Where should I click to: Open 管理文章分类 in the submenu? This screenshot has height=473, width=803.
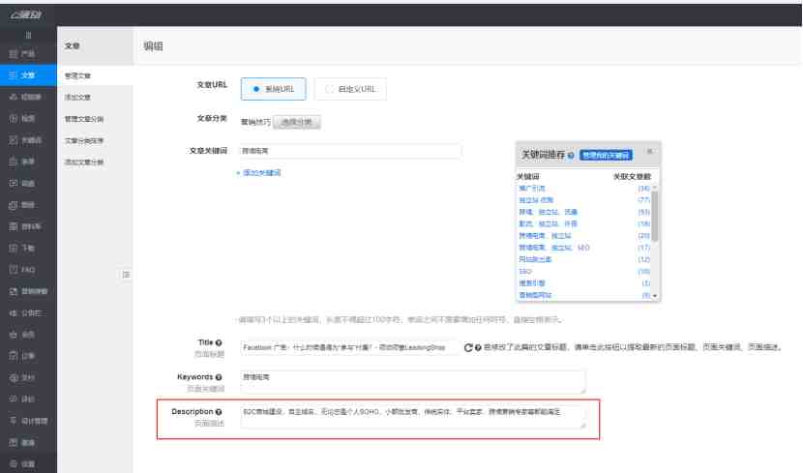84,119
